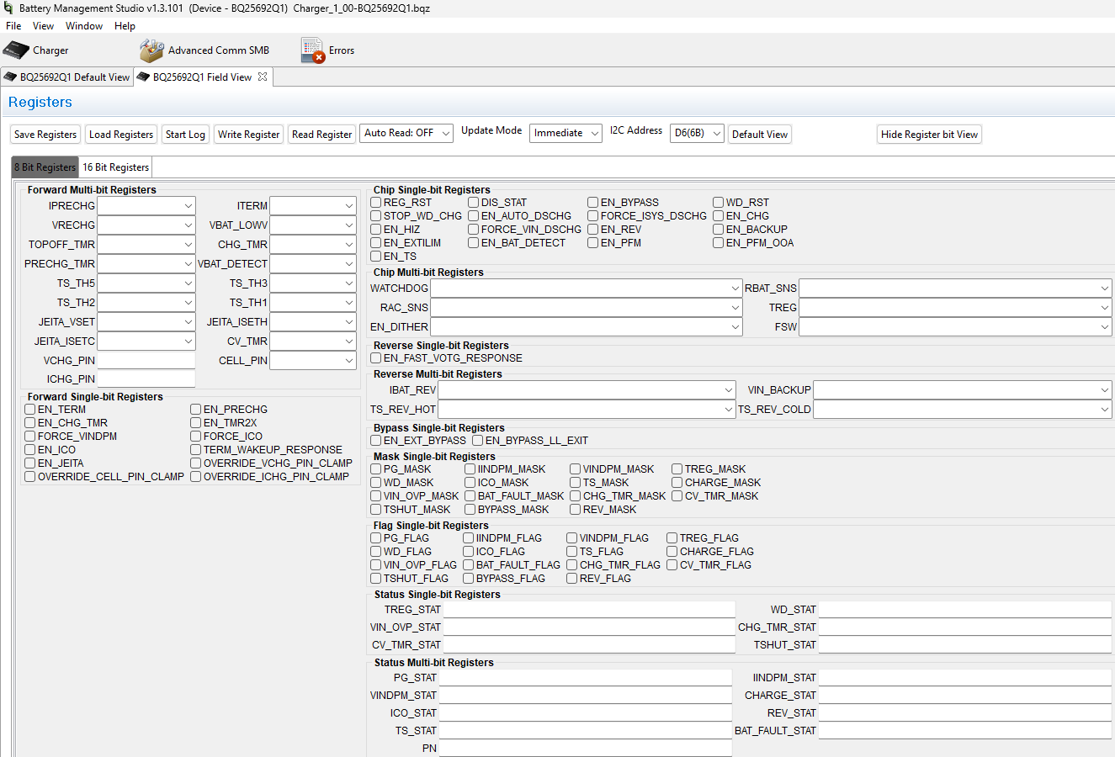Open the Window menu
Screen dimensions: 1115x757
point(84,25)
